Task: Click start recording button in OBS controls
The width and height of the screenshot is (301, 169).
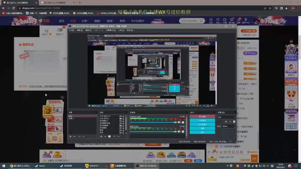Action: (202, 120)
